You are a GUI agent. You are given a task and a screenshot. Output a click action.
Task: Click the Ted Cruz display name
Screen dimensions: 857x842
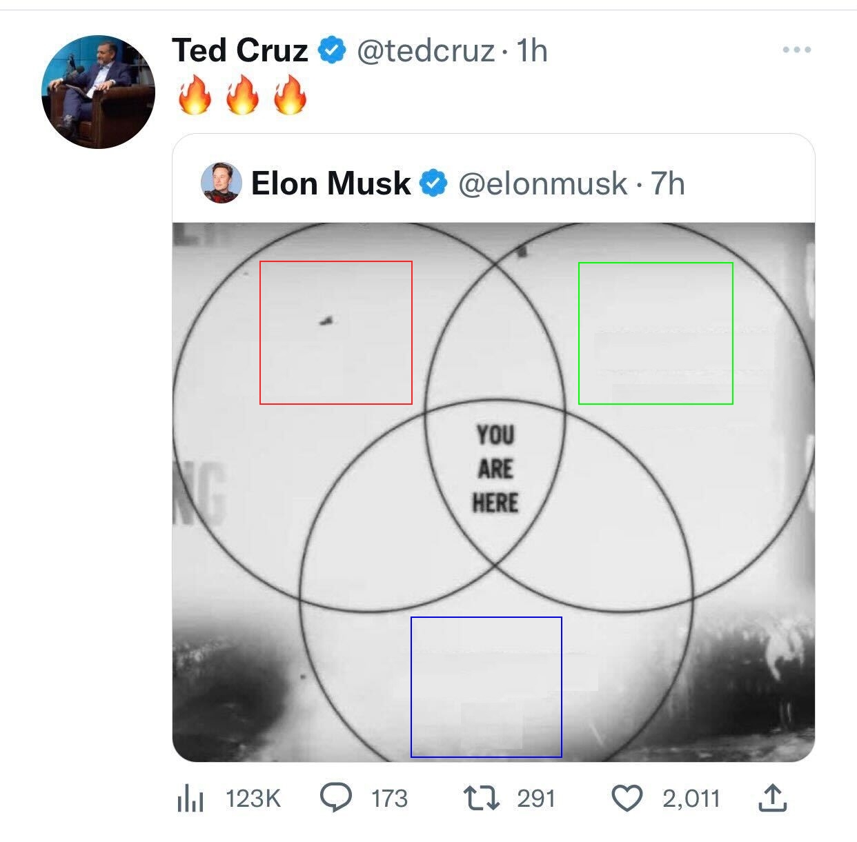(239, 50)
